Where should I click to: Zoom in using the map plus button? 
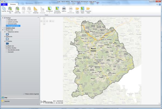click(x=50, y=21)
